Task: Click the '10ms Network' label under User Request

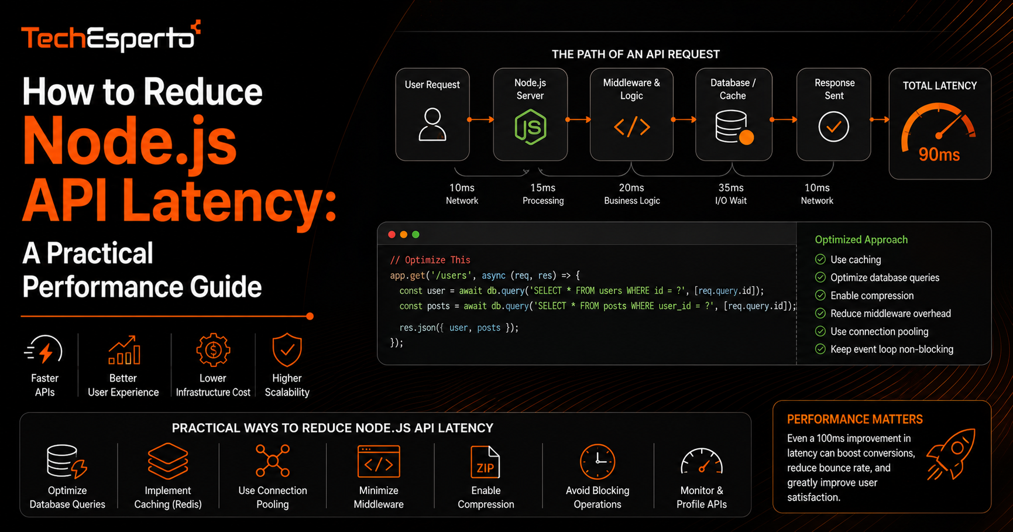Action: (x=462, y=194)
